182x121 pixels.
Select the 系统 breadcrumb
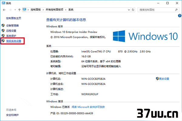[71, 10]
